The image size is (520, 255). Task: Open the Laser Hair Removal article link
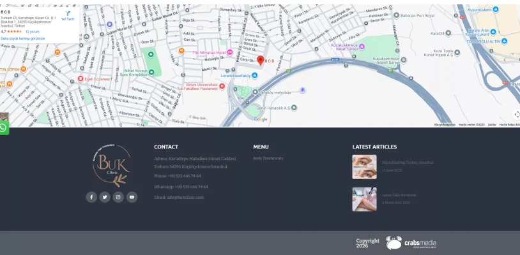pyautogui.click(x=399, y=194)
